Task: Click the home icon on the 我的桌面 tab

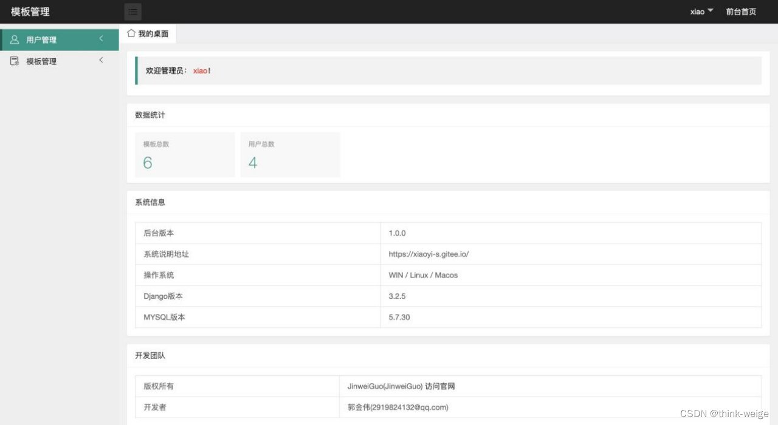Action: 131,33
